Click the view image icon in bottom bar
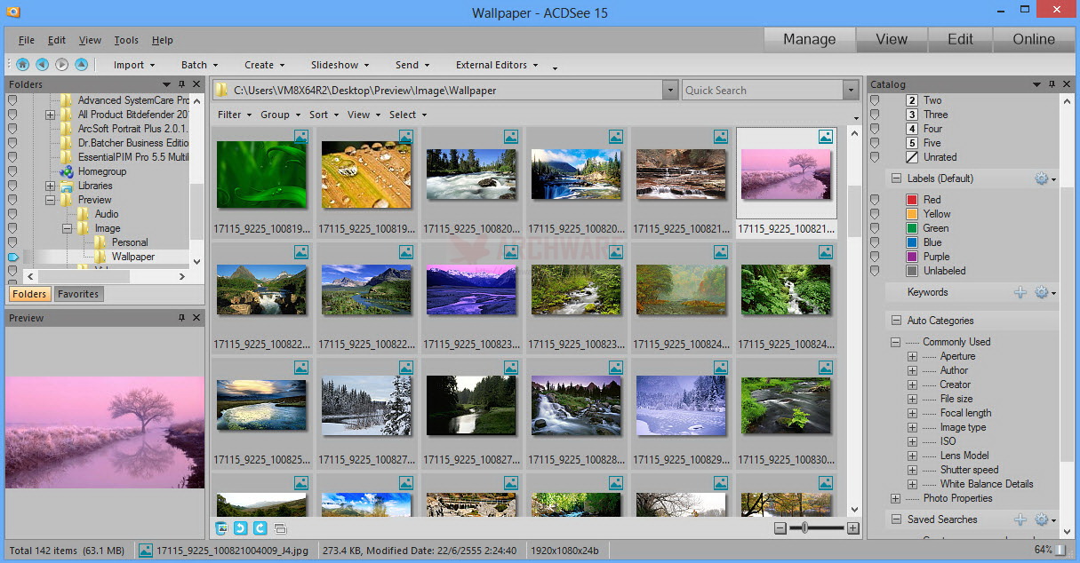1080x563 pixels. coord(221,528)
